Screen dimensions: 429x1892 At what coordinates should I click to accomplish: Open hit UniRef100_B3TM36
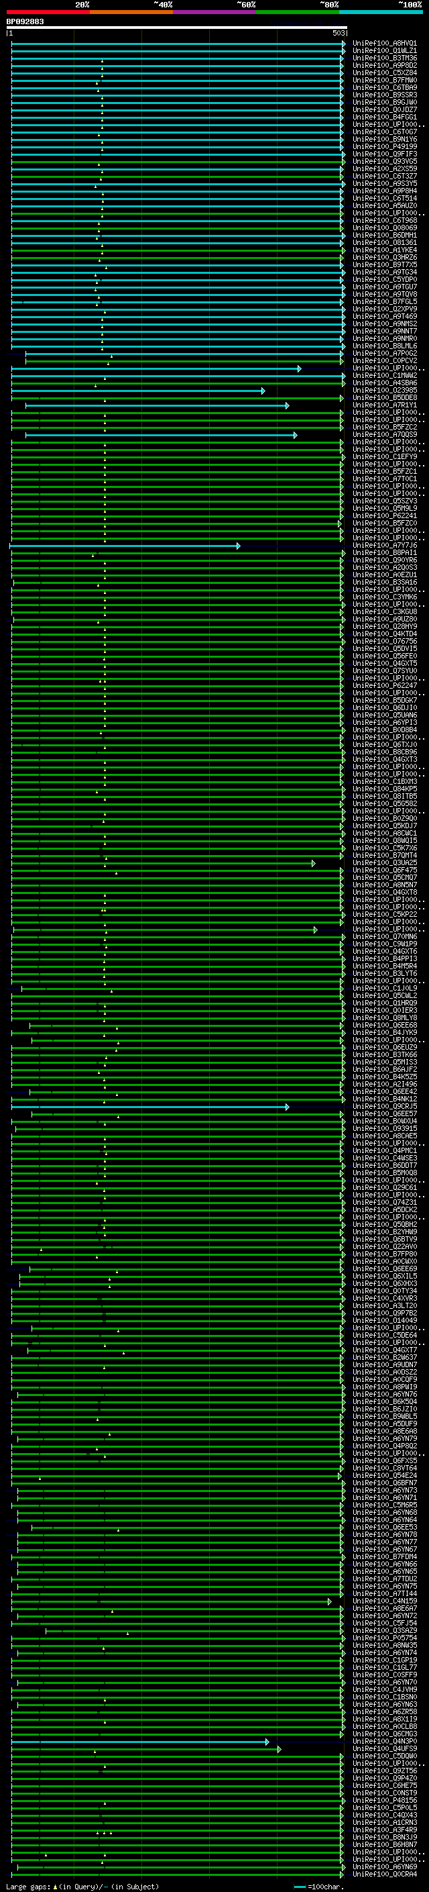tap(385, 58)
